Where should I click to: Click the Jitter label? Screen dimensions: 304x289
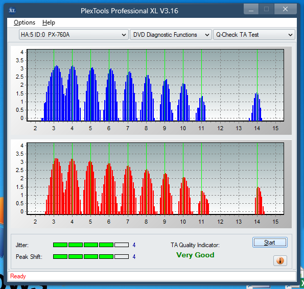[22, 245]
